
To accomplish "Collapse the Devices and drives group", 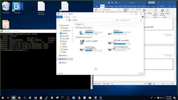I will [75, 28].
